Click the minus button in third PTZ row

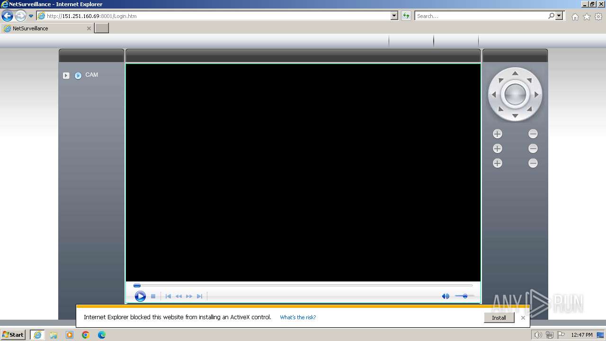(533, 163)
